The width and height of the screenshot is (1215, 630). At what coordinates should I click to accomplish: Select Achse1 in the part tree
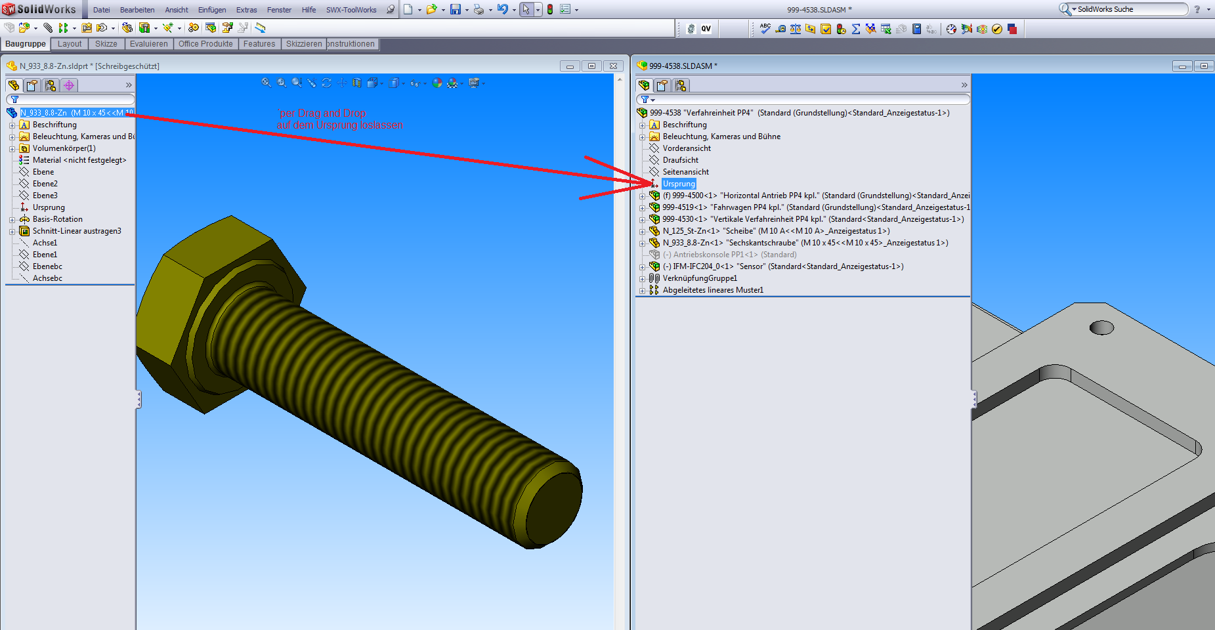(45, 243)
